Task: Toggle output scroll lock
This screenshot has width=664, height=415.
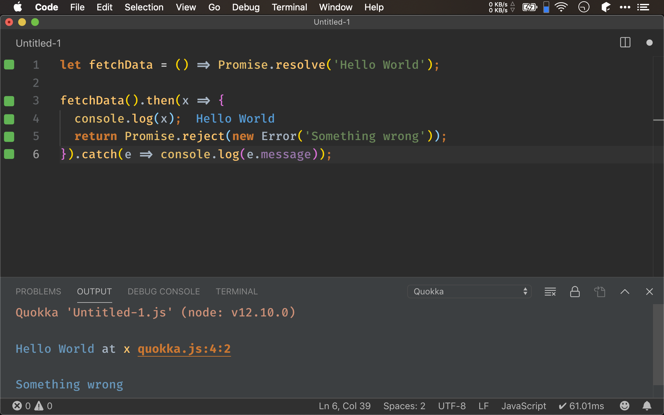Action: pos(575,291)
